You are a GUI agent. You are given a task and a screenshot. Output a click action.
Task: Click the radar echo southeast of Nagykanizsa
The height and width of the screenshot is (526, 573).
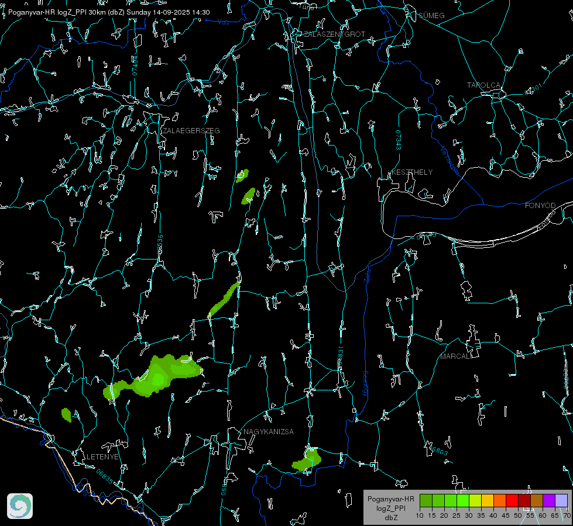307,461
